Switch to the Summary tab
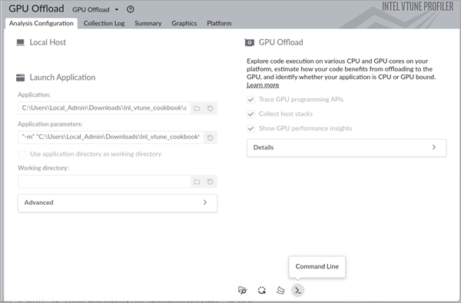Image resolution: width=461 pixels, height=303 pixels. 148,23
